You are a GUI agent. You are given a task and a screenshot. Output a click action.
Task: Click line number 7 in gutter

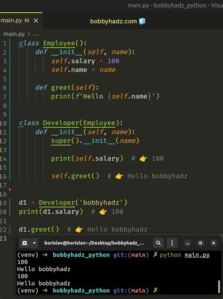5,97
